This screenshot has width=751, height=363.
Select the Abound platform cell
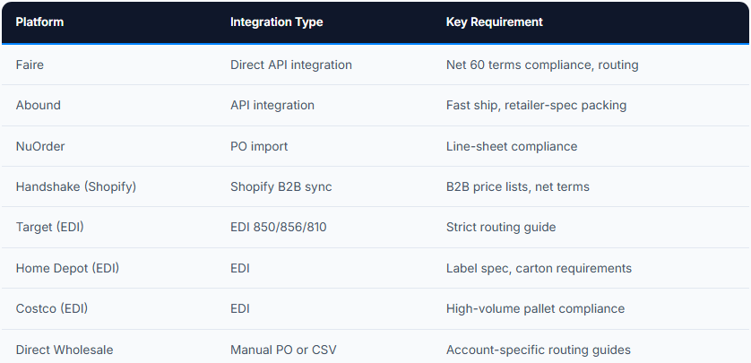point(39,105)
